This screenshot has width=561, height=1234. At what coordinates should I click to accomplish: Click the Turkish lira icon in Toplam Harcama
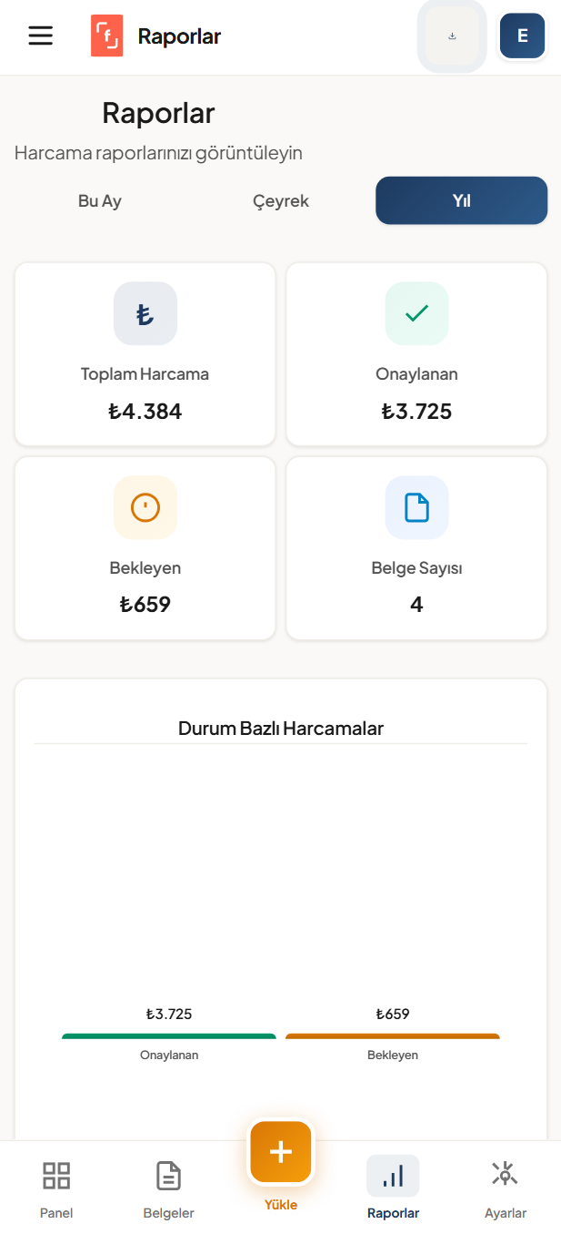coord(145,314)
